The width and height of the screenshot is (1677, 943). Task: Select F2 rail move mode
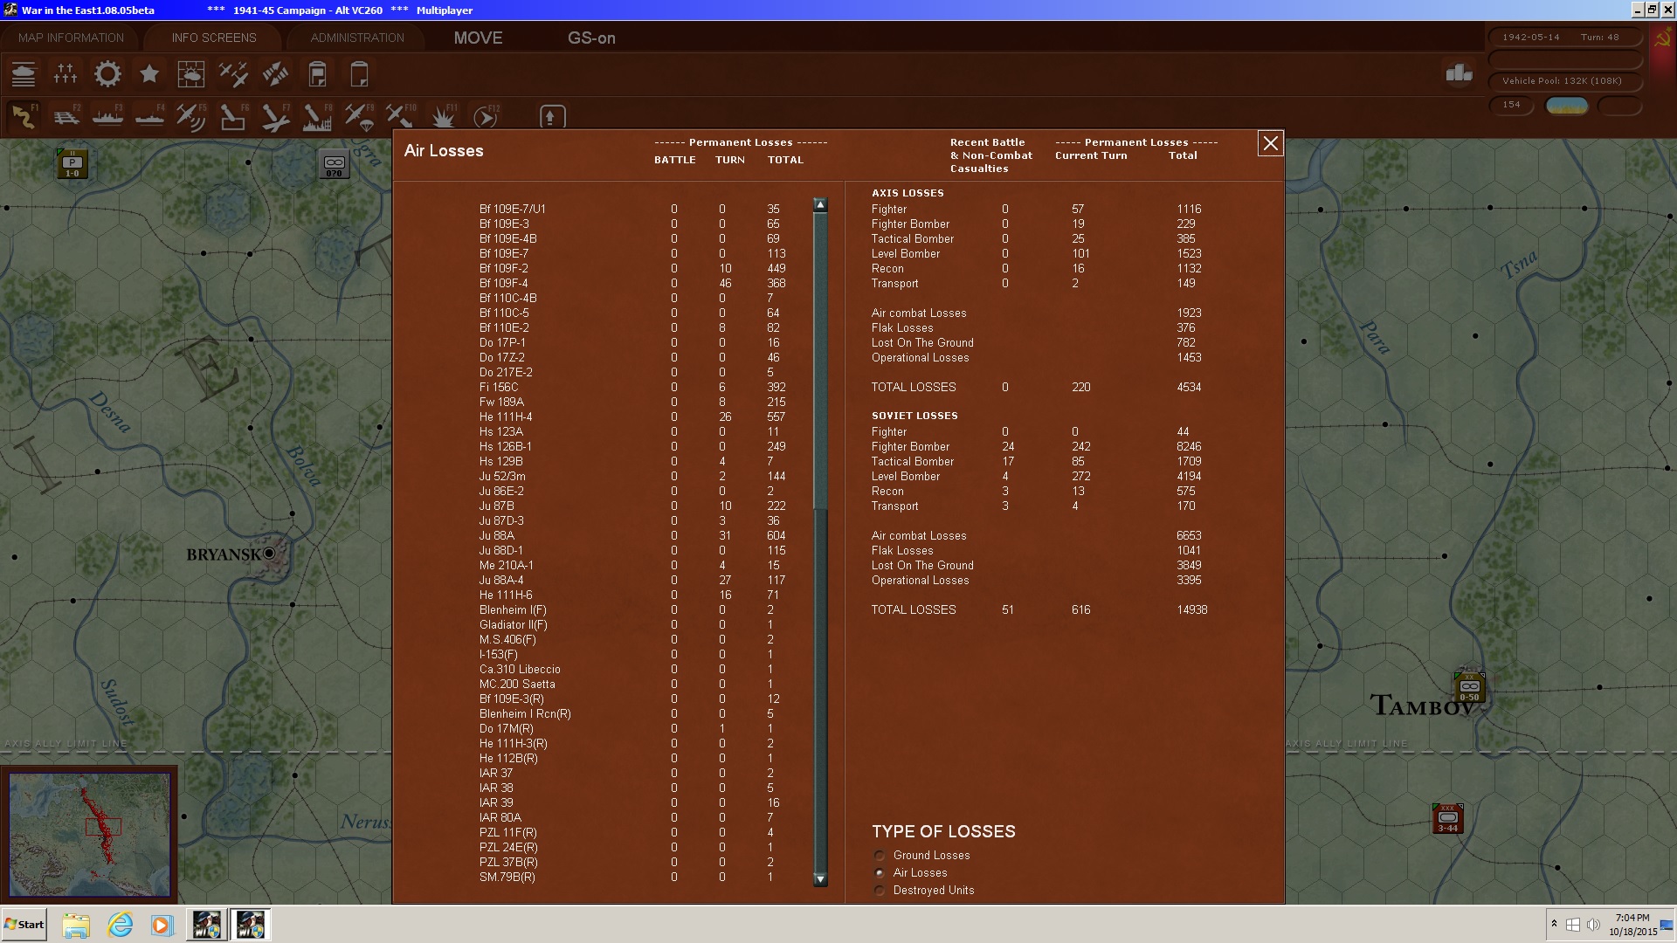[66, 116]
